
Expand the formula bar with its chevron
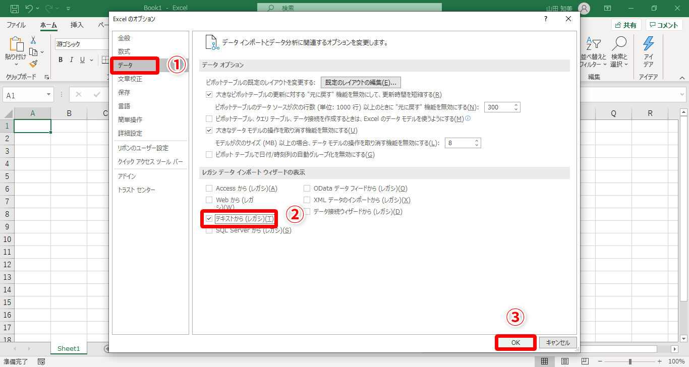coord(682,94)
